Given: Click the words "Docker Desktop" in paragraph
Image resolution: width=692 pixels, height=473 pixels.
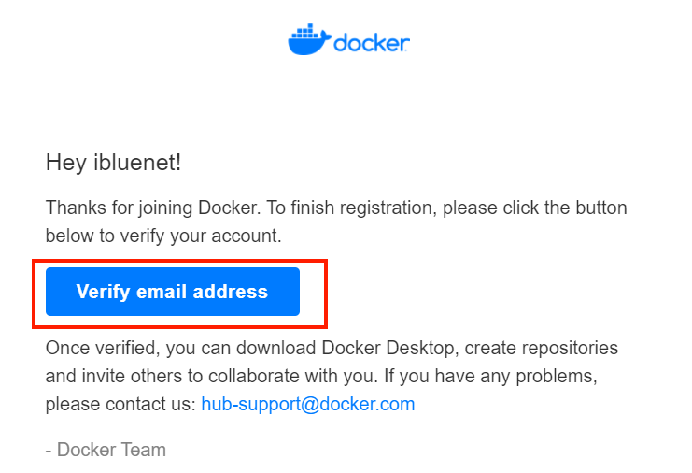Looking at the screenshot, I should pos(387,348).
